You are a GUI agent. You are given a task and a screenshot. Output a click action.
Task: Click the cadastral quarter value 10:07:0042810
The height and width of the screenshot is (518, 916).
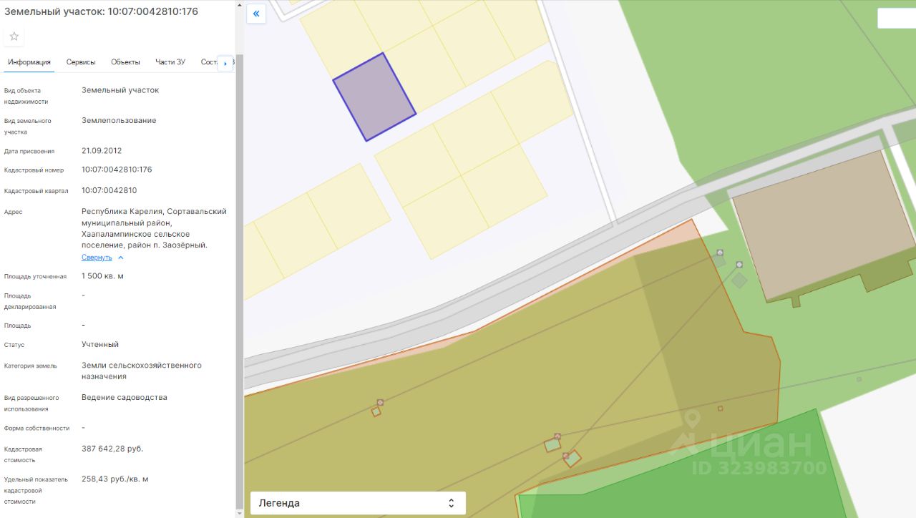click(x=109, y=190)
